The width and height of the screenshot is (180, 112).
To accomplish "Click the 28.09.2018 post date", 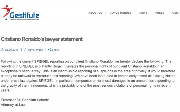I will coord(12,50).
